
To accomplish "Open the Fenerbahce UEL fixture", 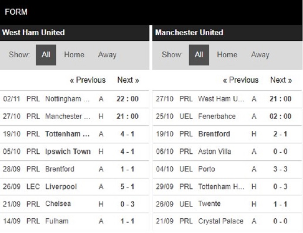I will [227, 116].
